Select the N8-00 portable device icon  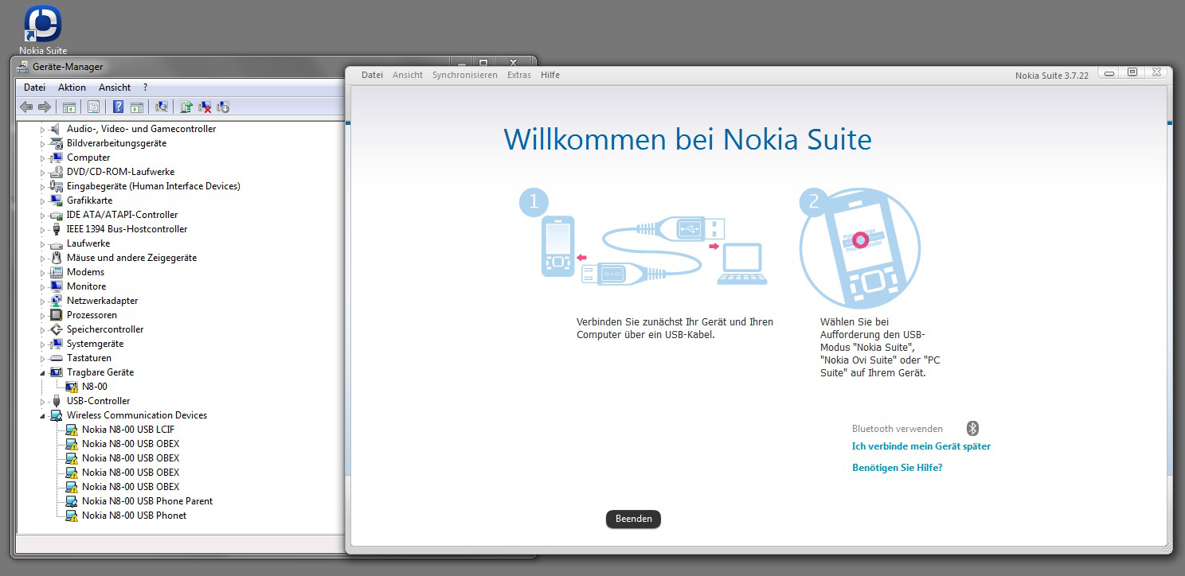tap(72, 387)
